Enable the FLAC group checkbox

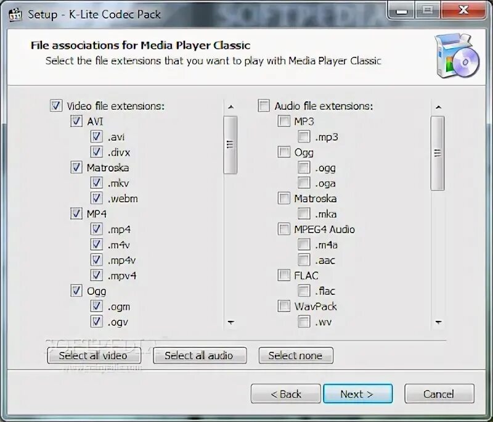pos(284,275)
